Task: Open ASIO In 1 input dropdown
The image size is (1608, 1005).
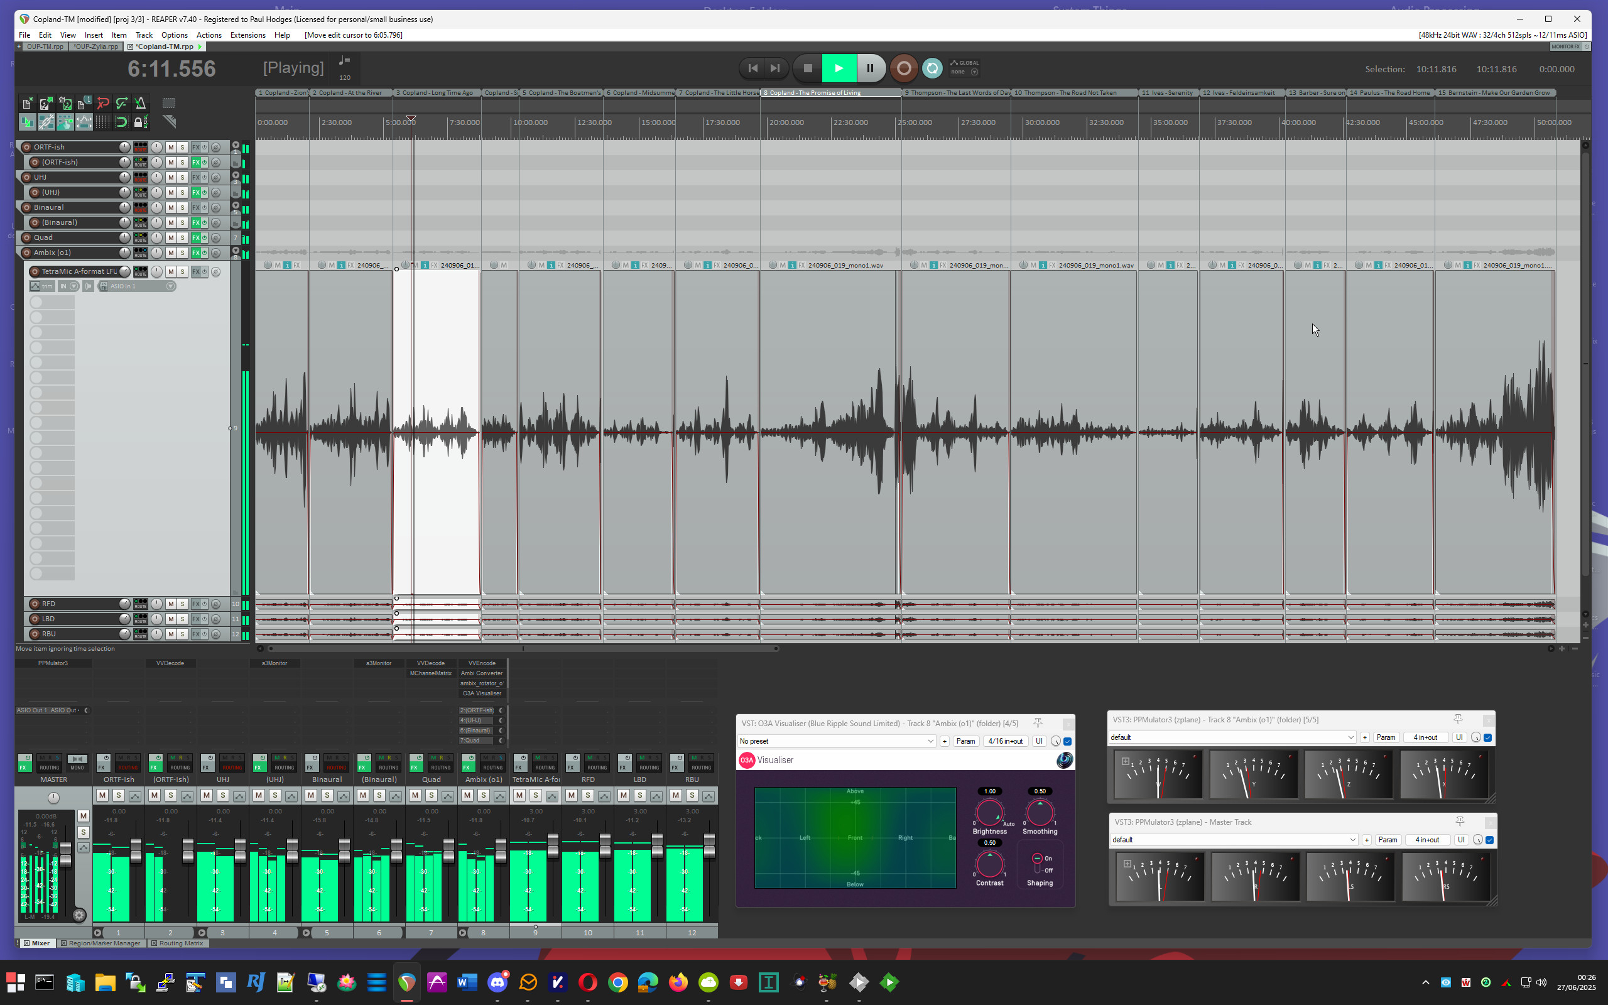Action: (170, 286)
